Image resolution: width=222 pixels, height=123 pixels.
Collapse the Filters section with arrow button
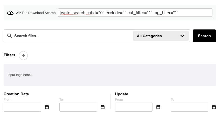tap(23, 56)
